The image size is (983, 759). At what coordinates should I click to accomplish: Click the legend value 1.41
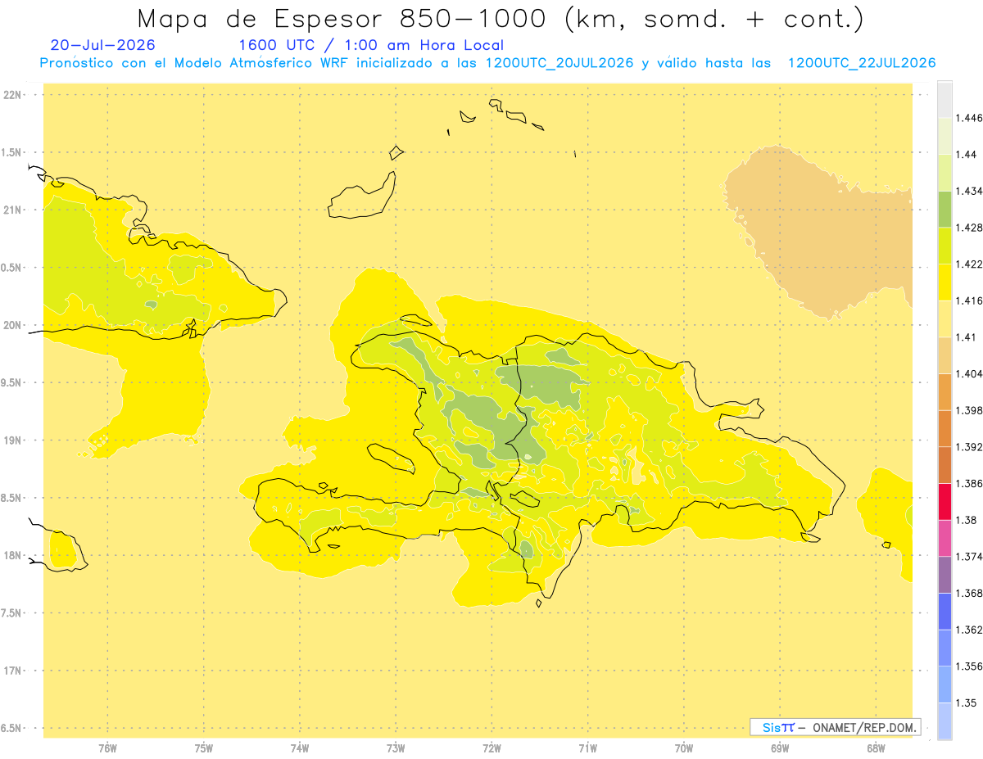click(967, 337)
